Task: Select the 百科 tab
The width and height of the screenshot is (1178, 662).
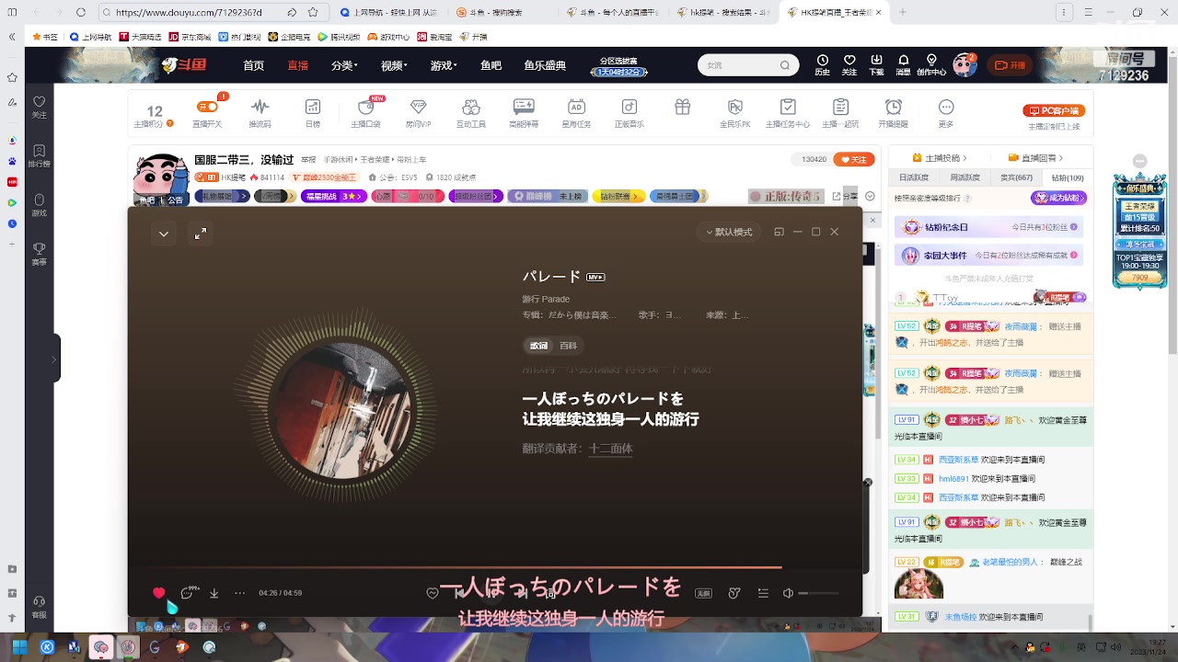Action: [568, 346]
